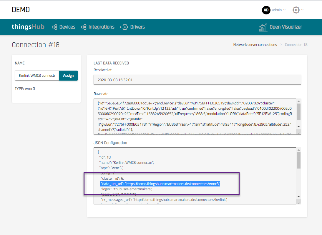Click the settings gear icon
The image size is (322, 235).
[x=296, y=10]
